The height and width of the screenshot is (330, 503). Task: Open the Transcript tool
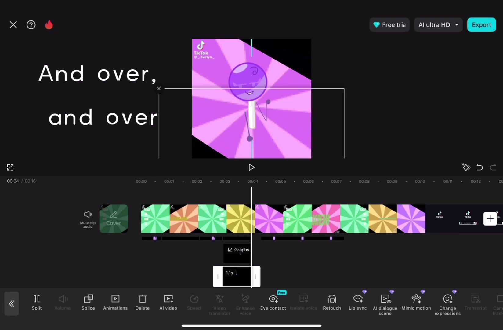[x=476, y=302]
